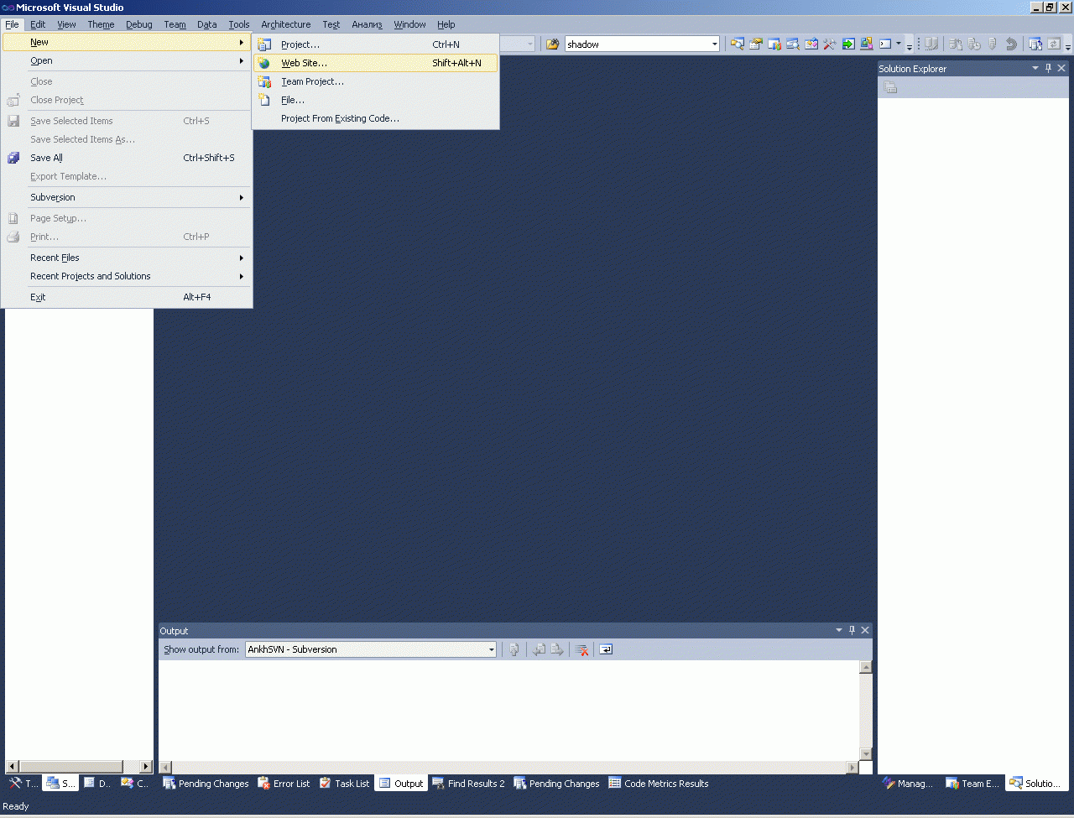Click Find Message in Code icon in Output
This screenshot has width=1074, height=818.
click(x=514, y=649)
